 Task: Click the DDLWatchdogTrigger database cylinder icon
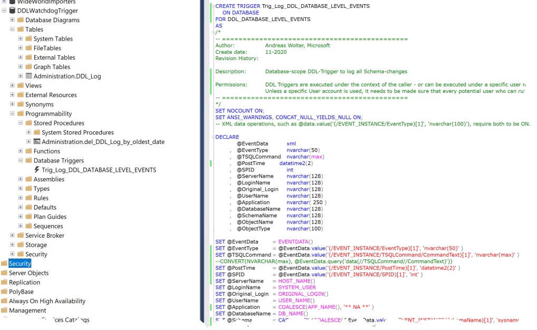(x=12, y=11)
